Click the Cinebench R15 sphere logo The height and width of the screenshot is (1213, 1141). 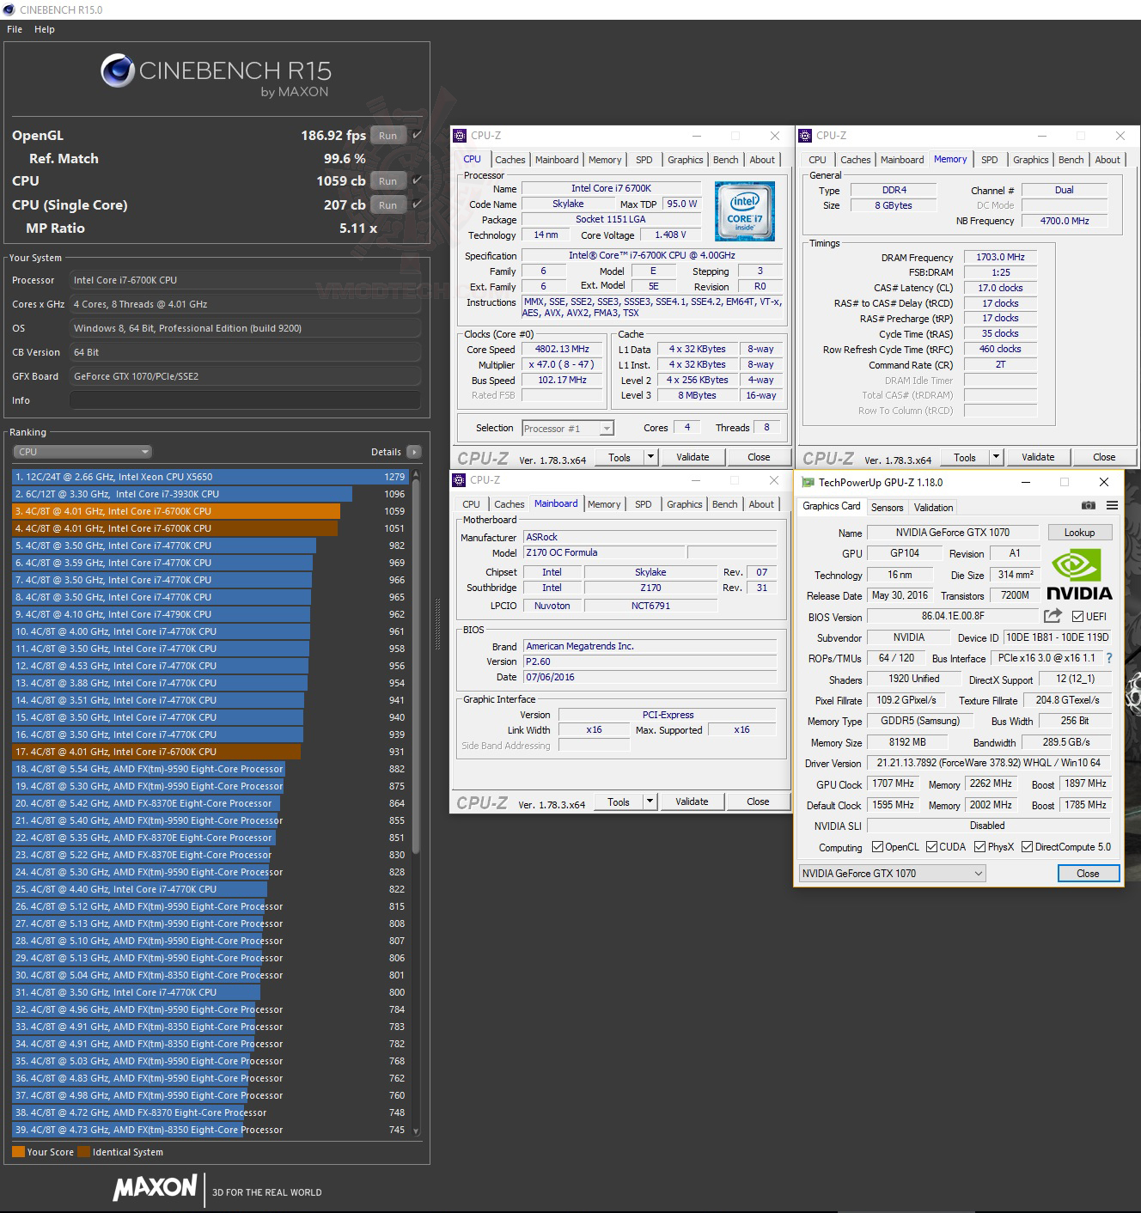click(x=117, y=70)
